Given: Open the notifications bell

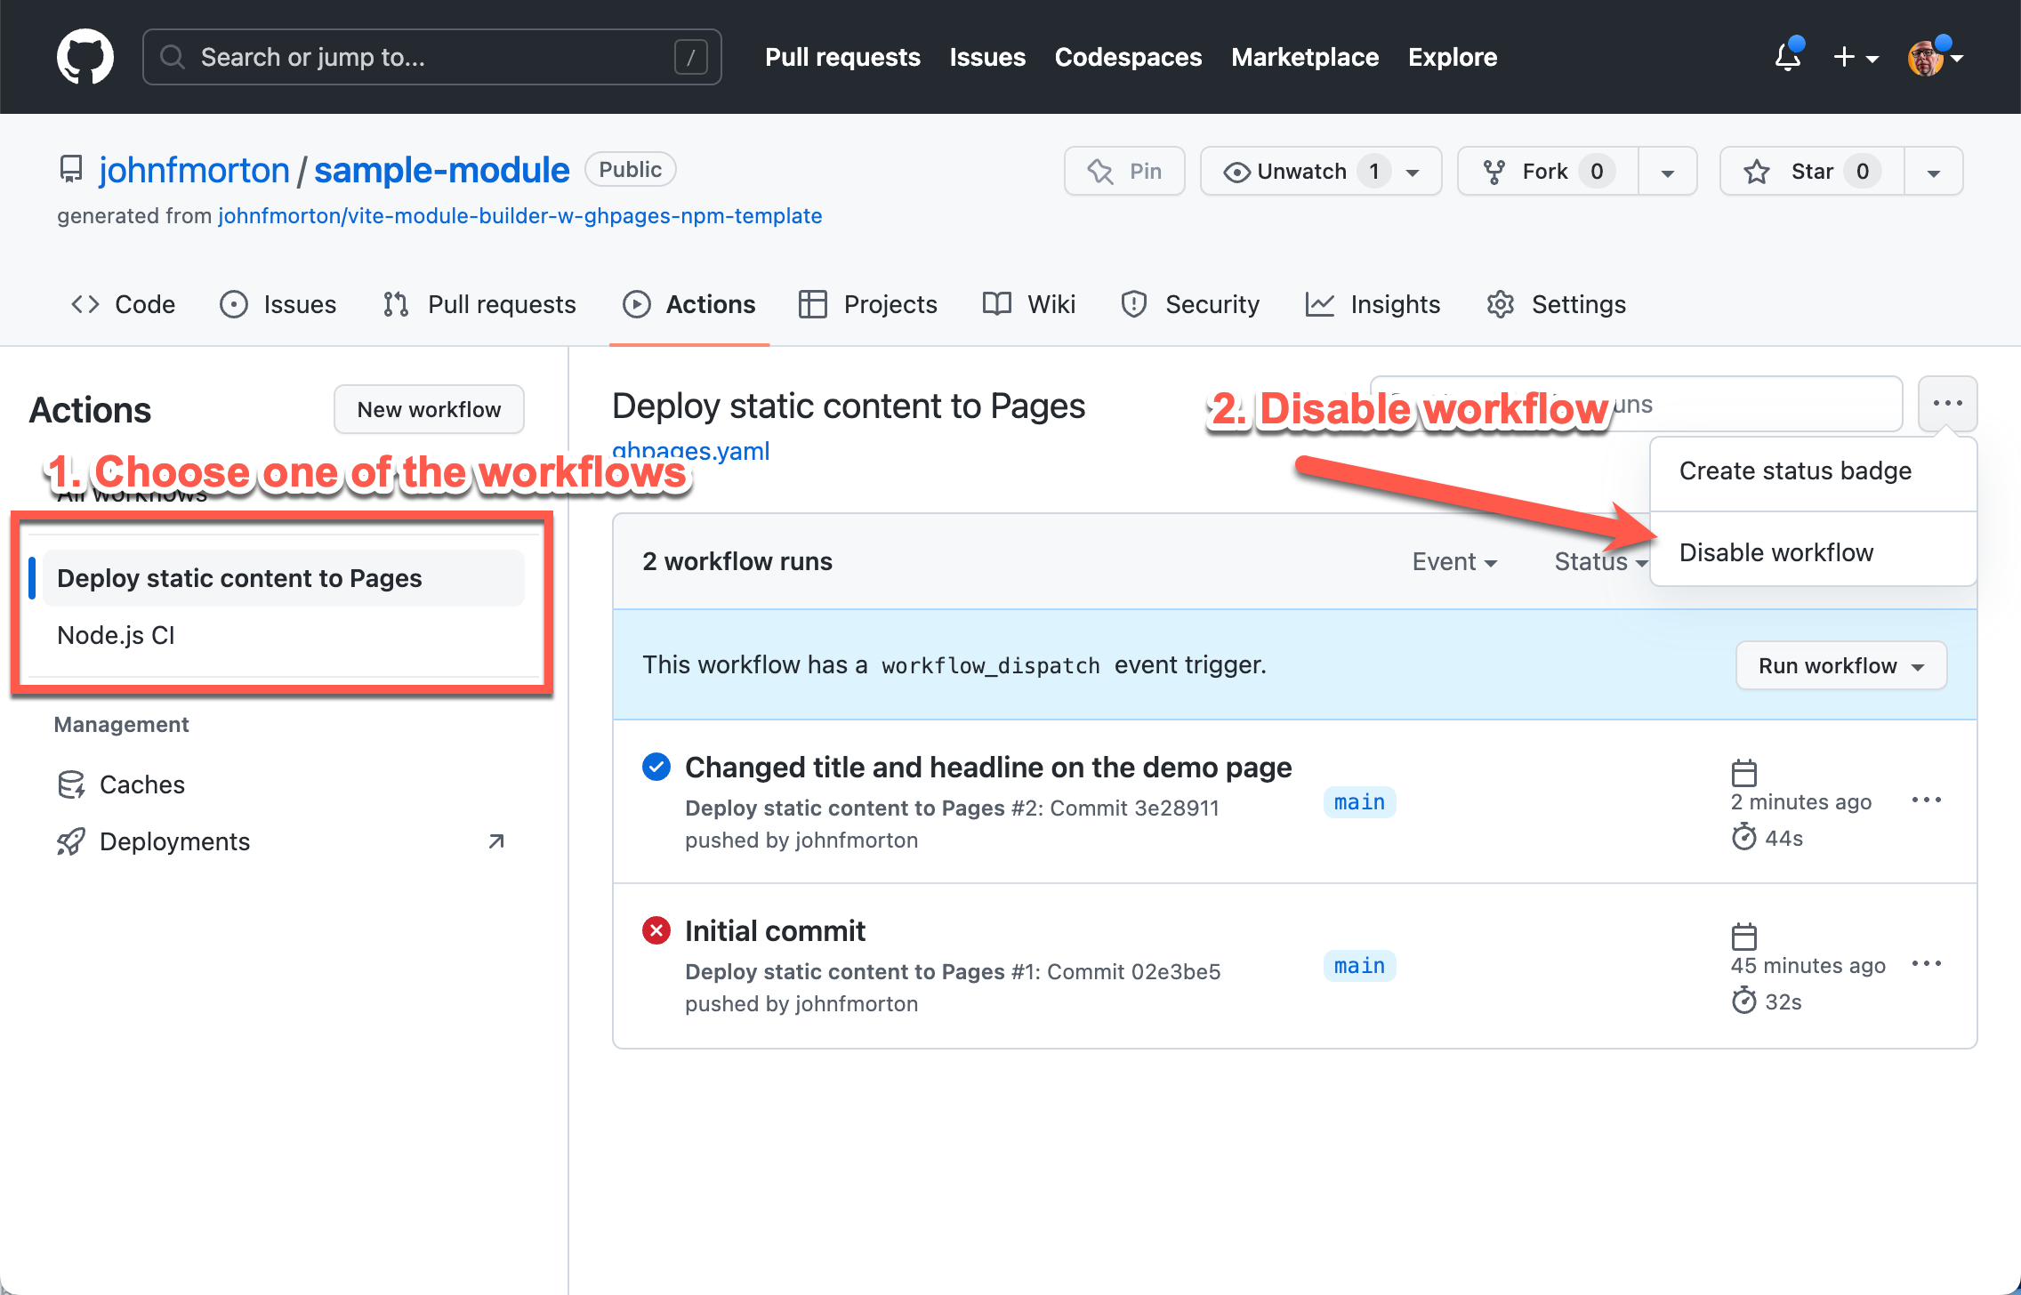Looking at the screenshot, I should click(1787, 57).
